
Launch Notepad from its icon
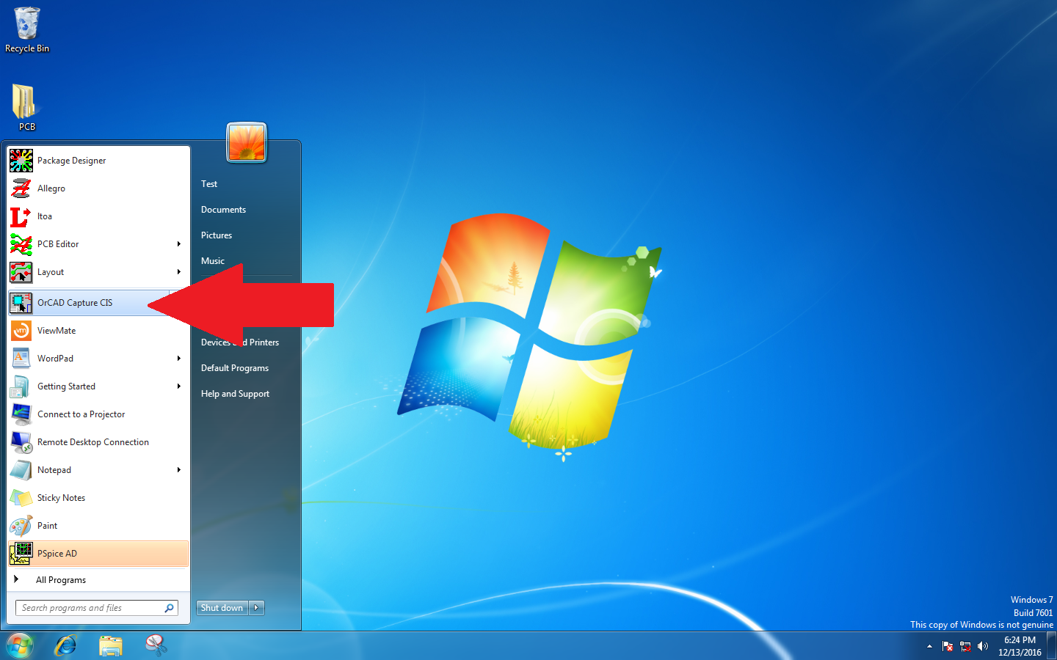(x=21, y=470)
